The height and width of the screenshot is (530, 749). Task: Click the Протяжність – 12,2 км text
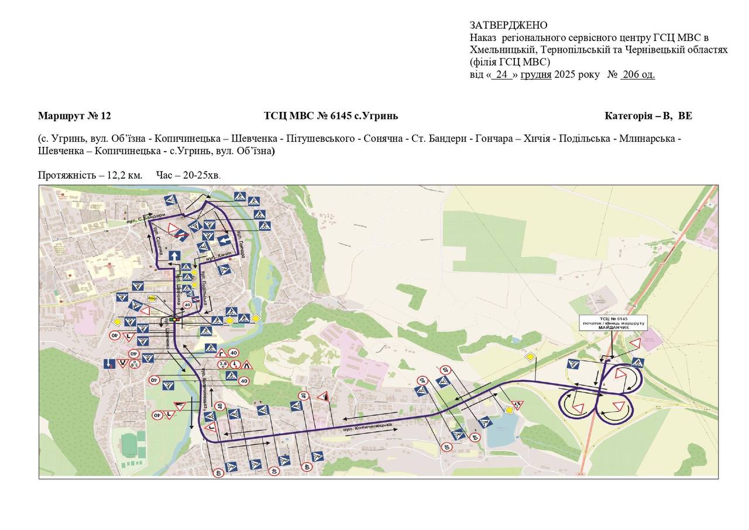pos(90,175)
